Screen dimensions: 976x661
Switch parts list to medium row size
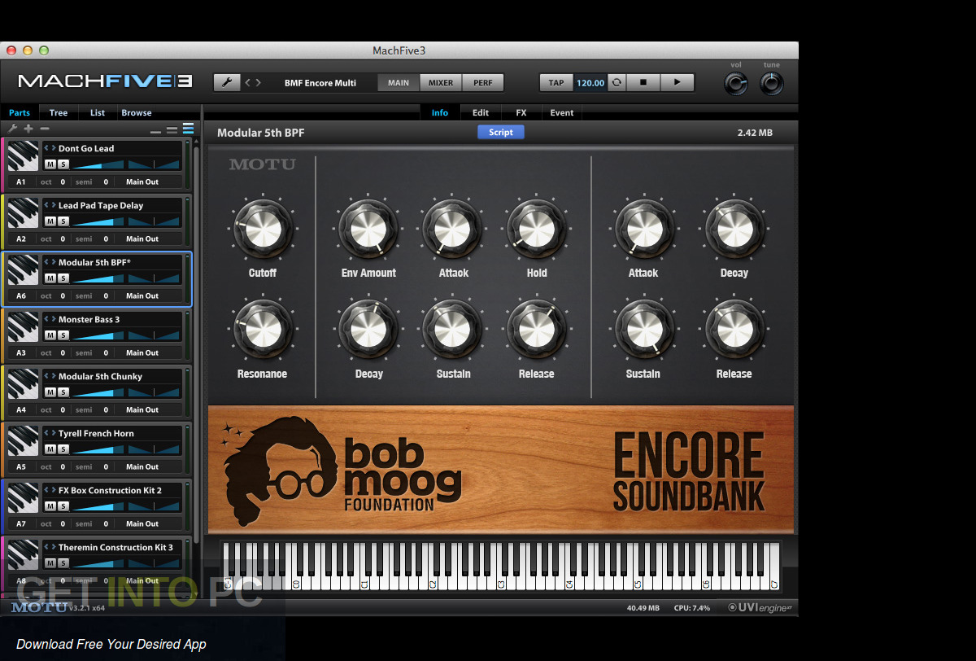[172, 129]
